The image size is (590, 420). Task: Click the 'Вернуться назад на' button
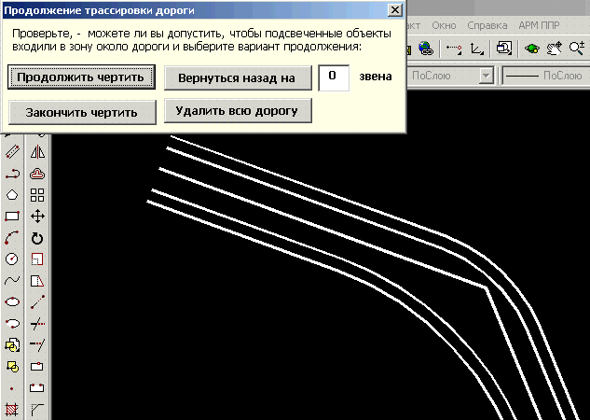238,78
